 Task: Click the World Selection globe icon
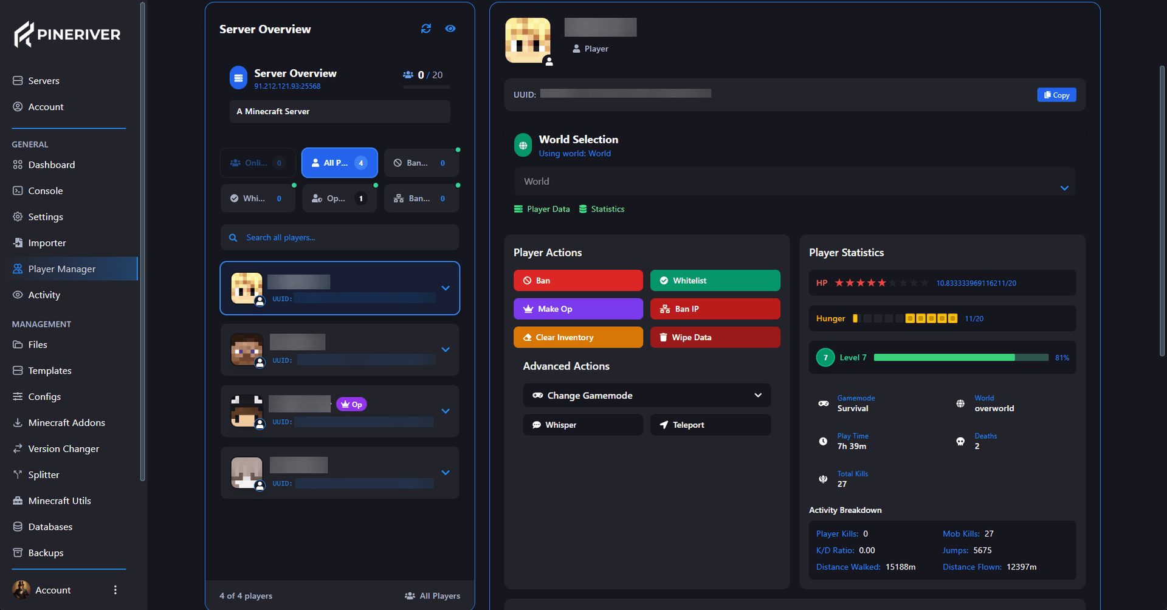coord(523,145)
